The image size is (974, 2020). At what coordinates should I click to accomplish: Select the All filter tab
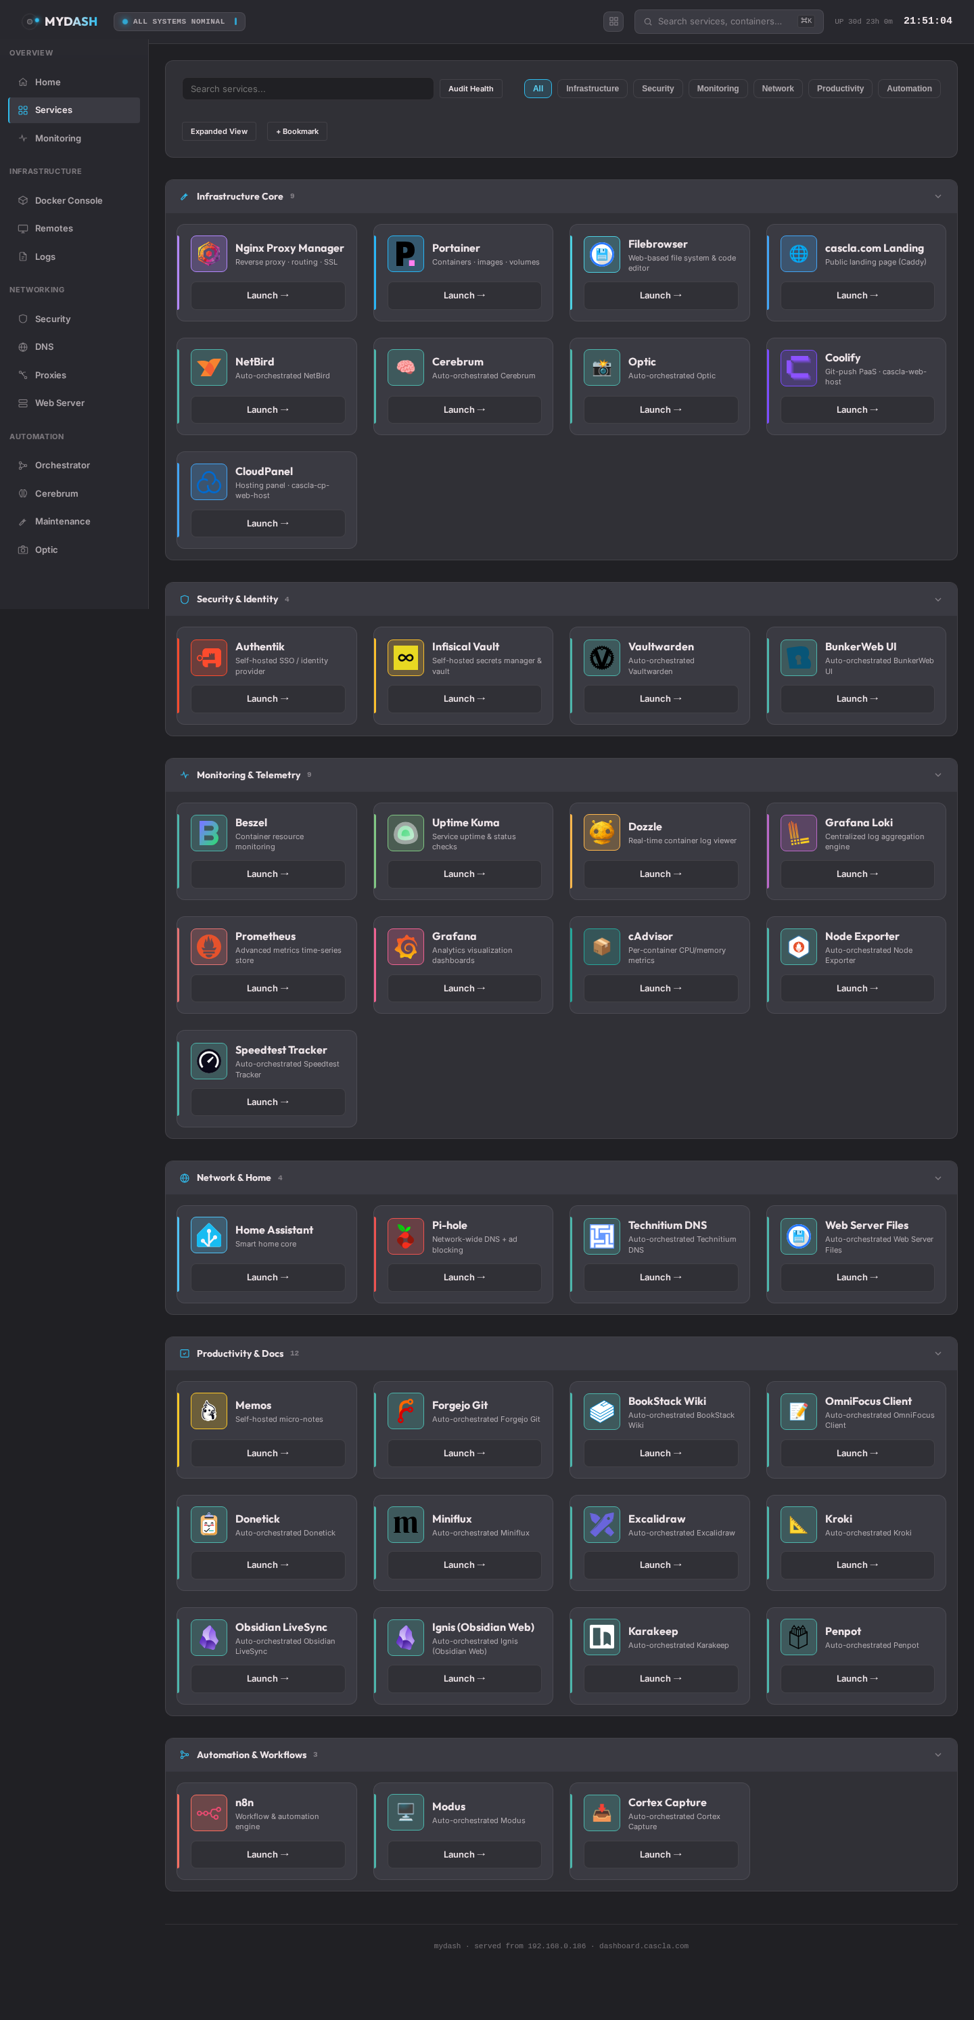[x=538, y=89]
